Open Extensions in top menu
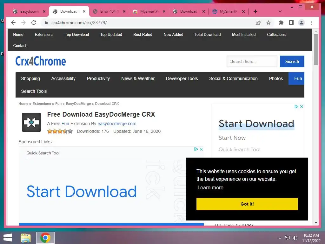 pyautogui.click(x=44, y=34)
